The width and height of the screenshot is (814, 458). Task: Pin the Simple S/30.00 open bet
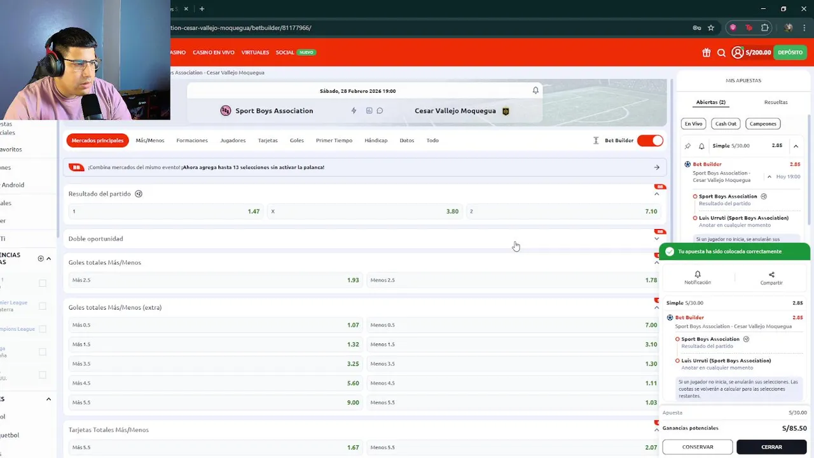coord(687,146)
